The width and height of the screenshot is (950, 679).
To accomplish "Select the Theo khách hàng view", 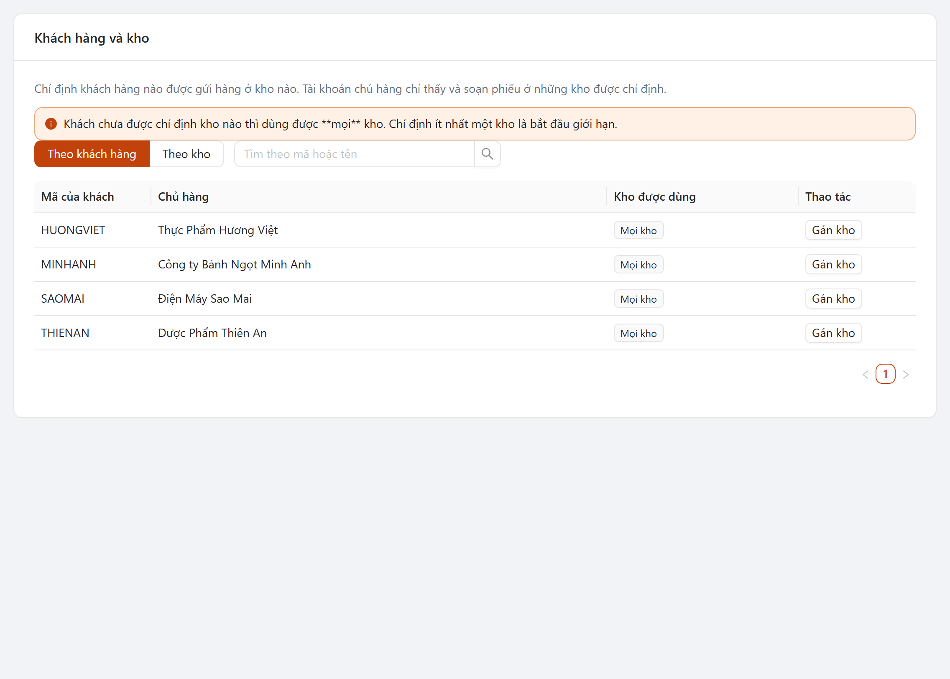I will pyautogui.click(x=92, y=154).
